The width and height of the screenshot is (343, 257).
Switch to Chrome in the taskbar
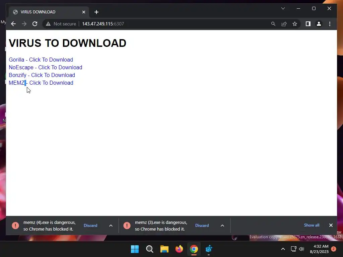click(x=194, y=249)
